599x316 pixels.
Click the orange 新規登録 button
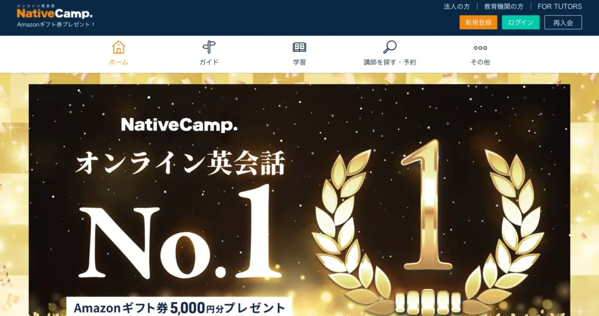click(x=478, y=23)
